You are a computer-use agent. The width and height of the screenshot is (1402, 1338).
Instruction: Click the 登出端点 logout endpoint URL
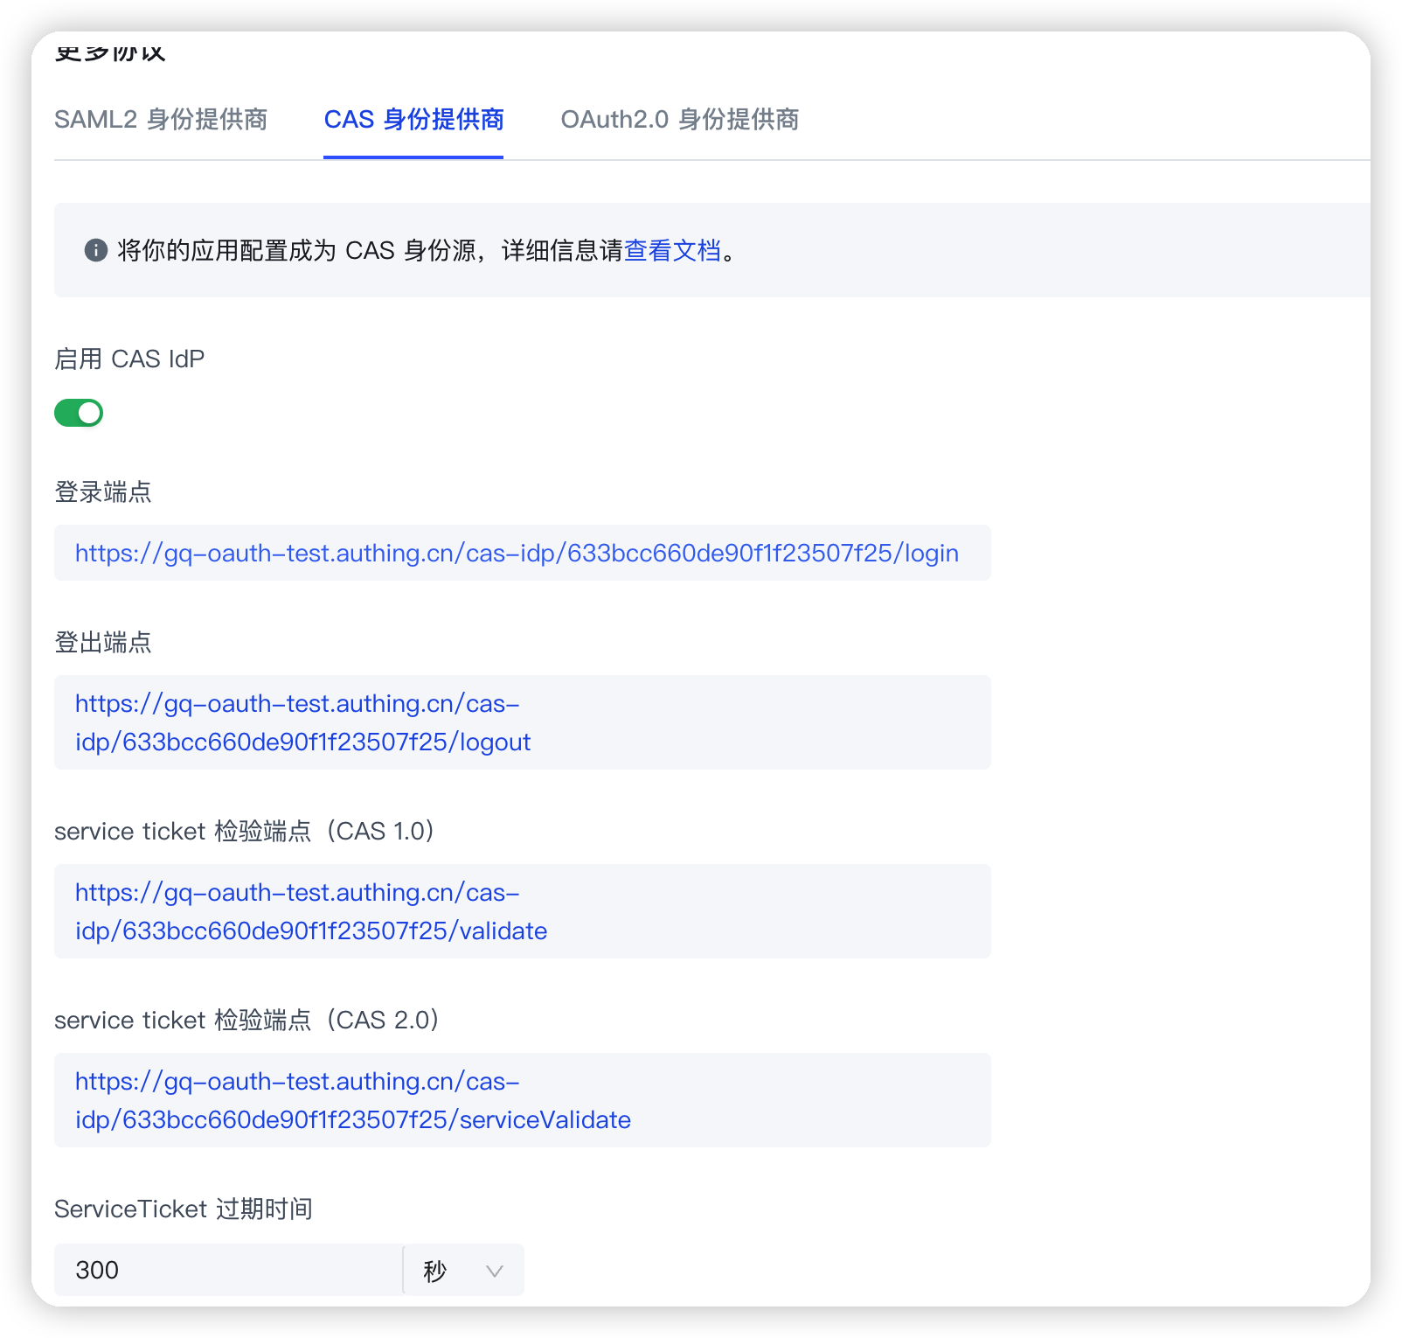coord(302,722)
